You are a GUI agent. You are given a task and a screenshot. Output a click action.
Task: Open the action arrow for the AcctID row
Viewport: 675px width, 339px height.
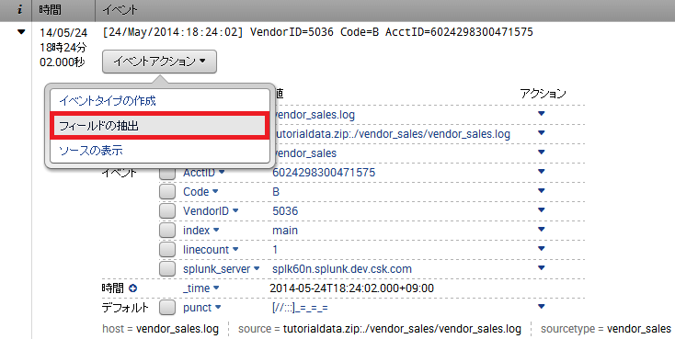(541, 171)
